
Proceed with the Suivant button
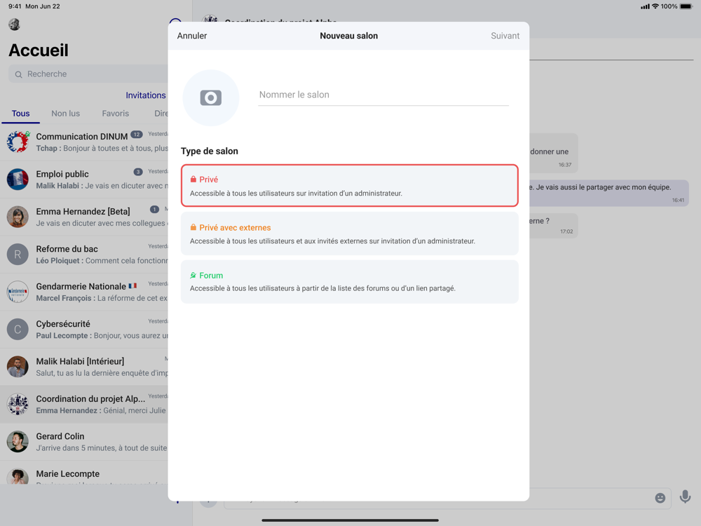coord(505,36)
